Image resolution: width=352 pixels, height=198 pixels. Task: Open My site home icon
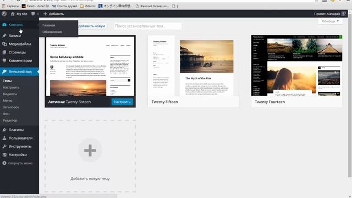tap(13, 14)
